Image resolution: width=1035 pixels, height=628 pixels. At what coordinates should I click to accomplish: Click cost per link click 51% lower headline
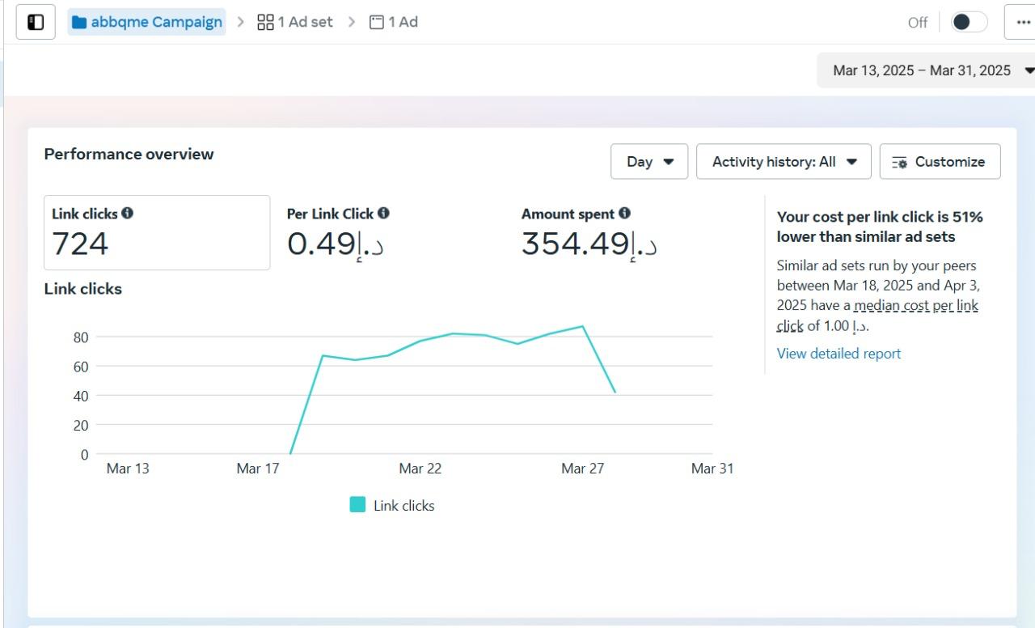880,227
